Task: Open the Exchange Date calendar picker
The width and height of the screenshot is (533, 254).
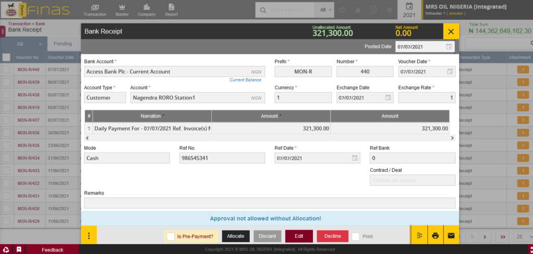Action: point(388,97)
